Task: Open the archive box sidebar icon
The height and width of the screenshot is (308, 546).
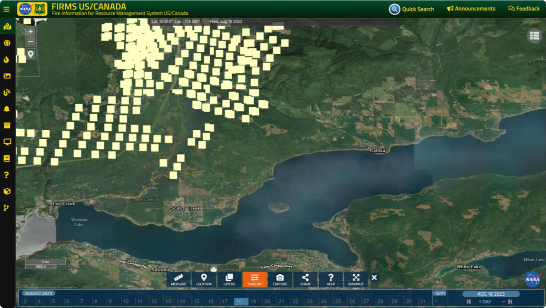Action: click(7, 125)
